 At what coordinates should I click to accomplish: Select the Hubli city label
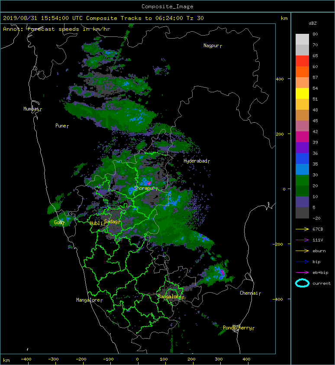96,223
